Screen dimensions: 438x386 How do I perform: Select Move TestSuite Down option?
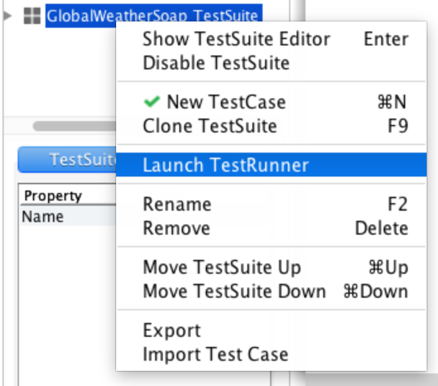(271, 291)
